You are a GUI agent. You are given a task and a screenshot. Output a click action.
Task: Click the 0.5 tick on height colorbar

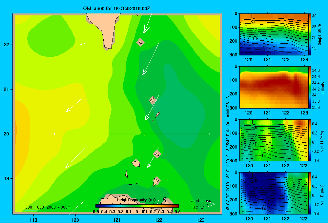click(x=177, y=212)
